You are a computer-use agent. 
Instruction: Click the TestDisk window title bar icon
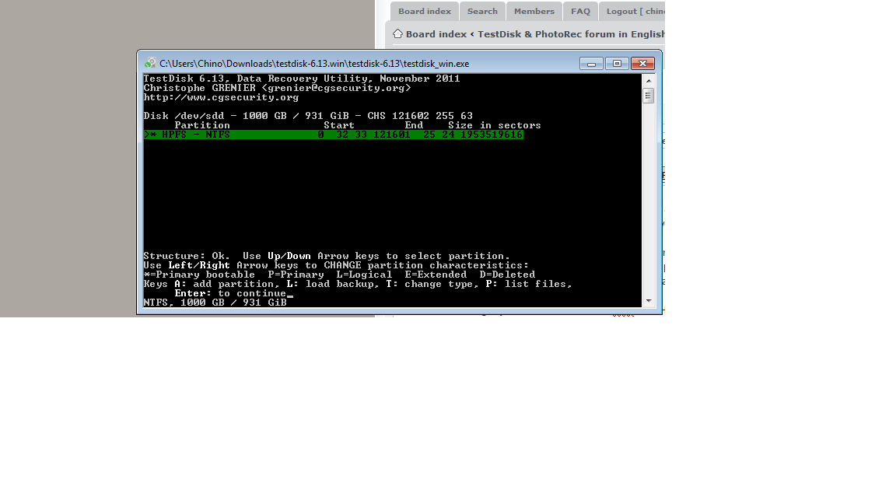150,63
